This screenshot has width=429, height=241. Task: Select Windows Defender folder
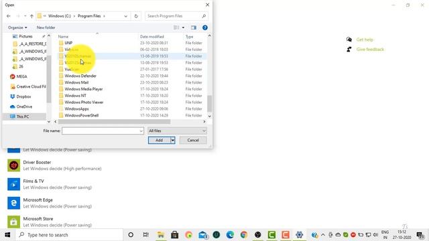(80, 76)
